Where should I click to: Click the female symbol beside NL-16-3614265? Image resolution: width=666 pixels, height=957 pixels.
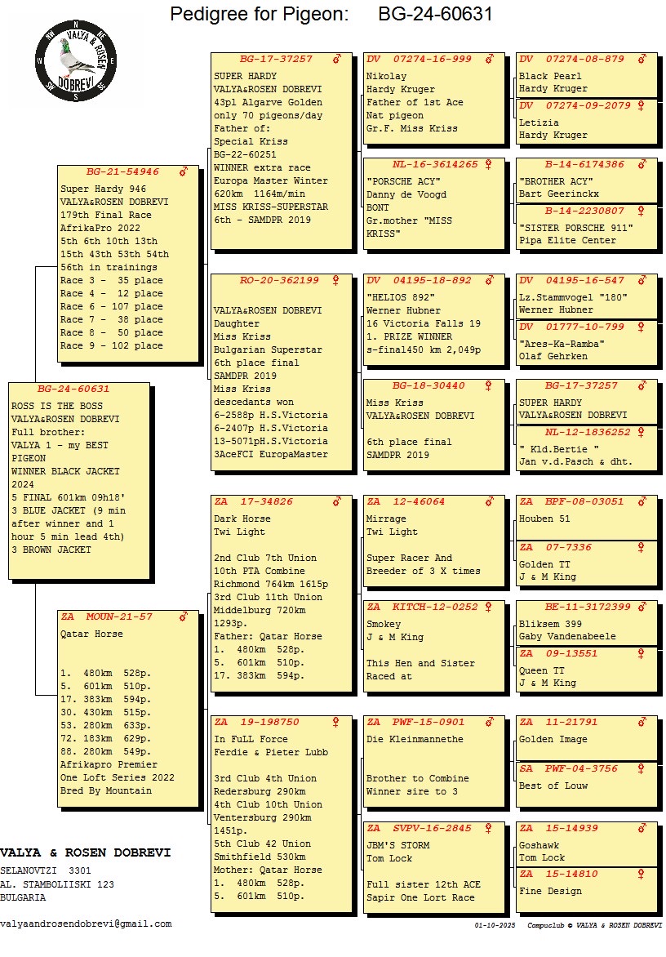coord(489,164)
